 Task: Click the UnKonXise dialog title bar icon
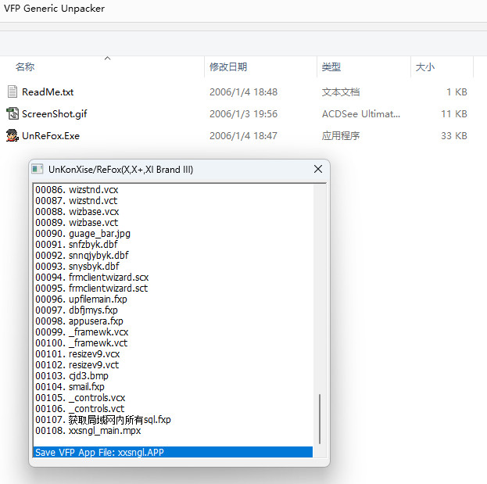[37, 169]
